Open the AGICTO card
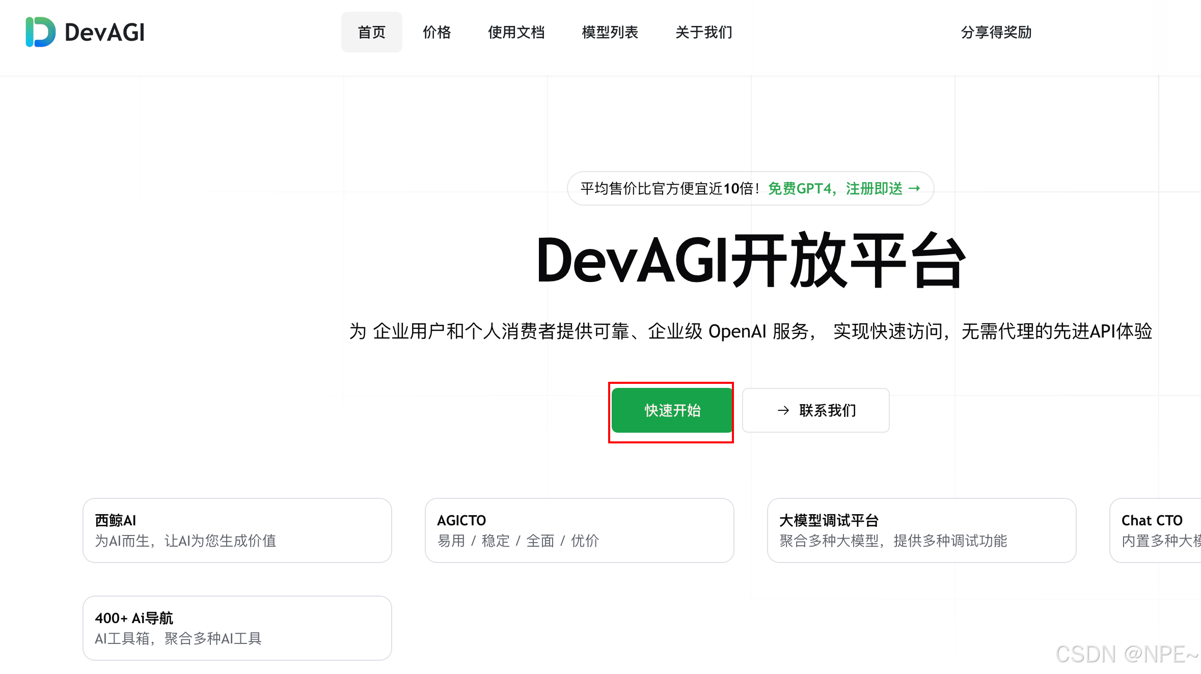Image resolution: width=1201 pixels, height=674 pixels. point(579,530)
